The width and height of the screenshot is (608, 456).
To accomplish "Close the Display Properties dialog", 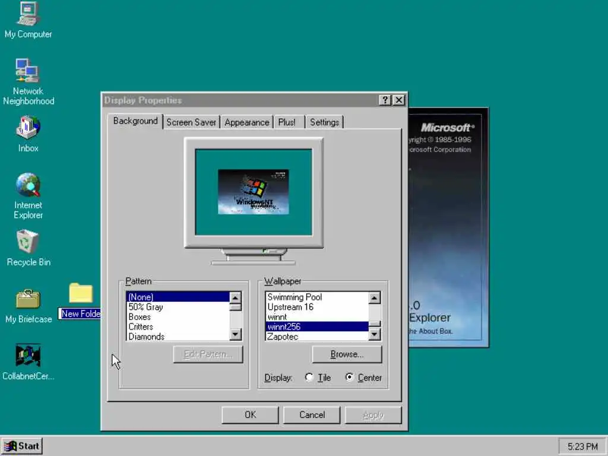I will 398,100.
